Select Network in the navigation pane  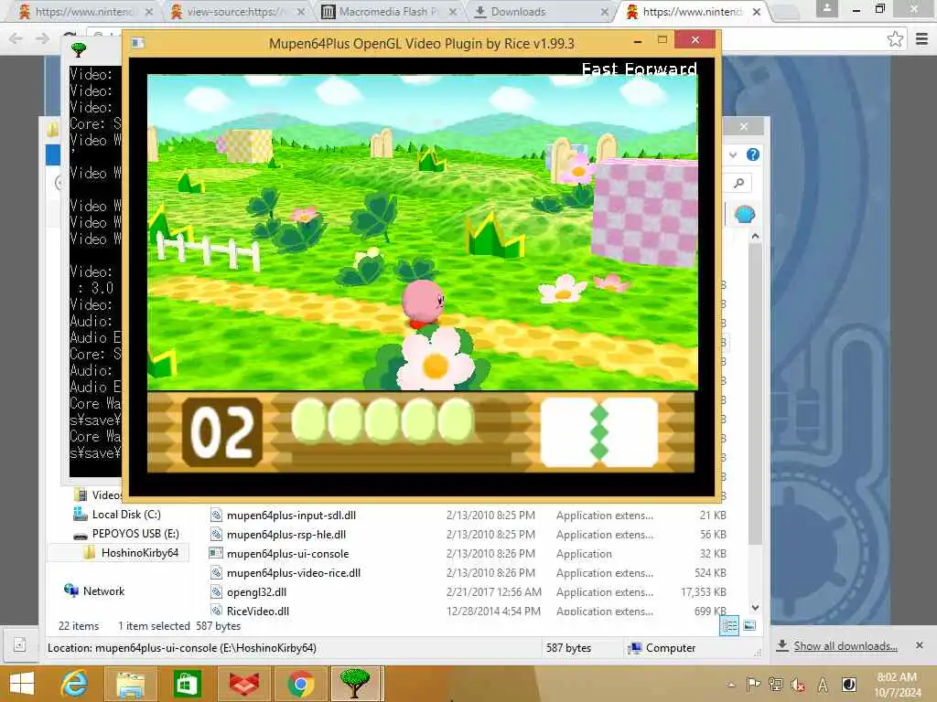[103, 591]
